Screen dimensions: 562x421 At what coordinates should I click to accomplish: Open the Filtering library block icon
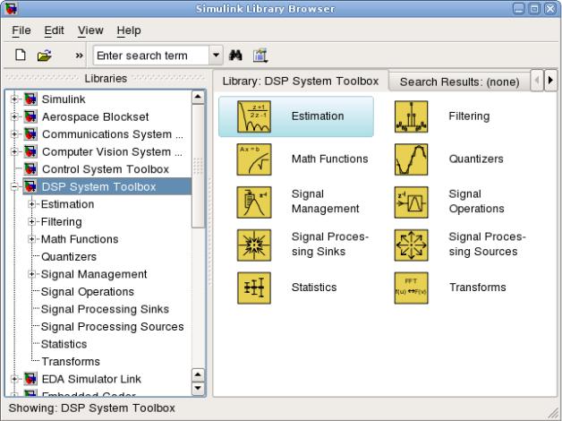coord(411,116)
